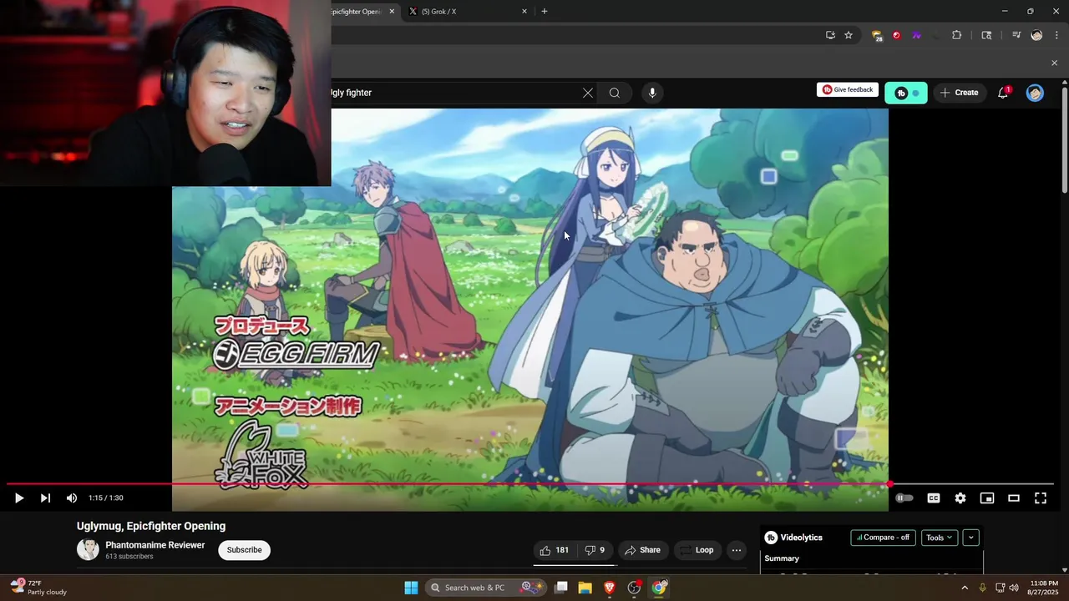1069x601 pixels.
Task: Open the YouTube account avatar menu
Action: tap(1035, 93)
